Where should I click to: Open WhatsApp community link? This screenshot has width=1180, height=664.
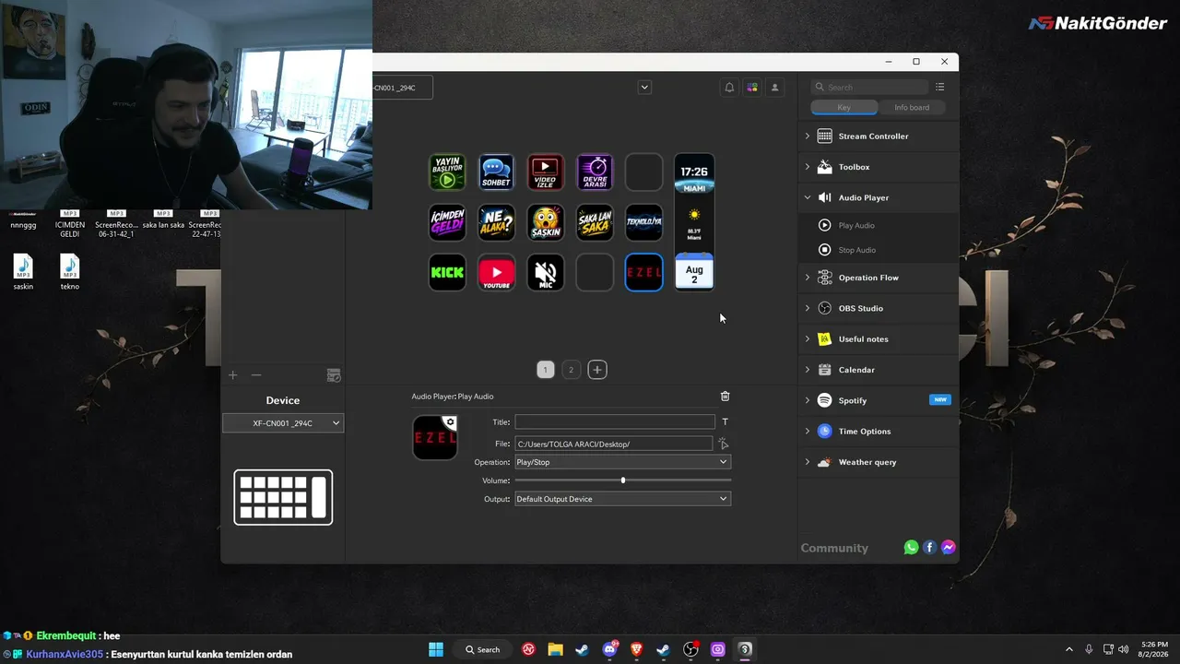911,548
